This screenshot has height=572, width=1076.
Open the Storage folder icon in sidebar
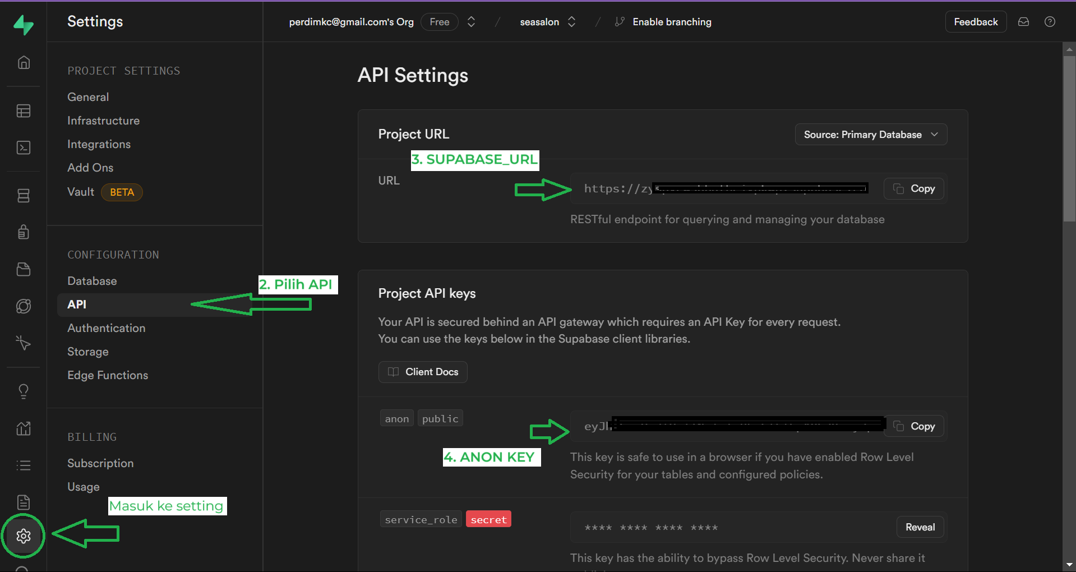[24, 269]
